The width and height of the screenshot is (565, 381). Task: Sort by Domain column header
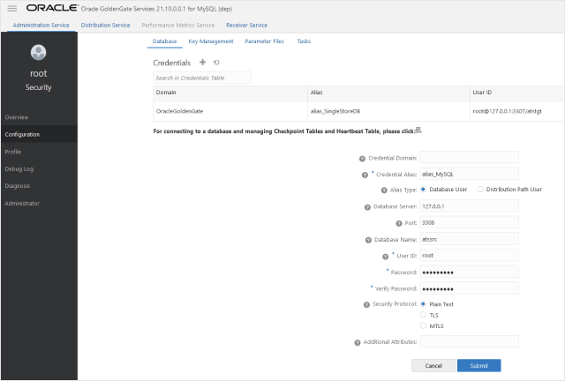coord(230,93)
